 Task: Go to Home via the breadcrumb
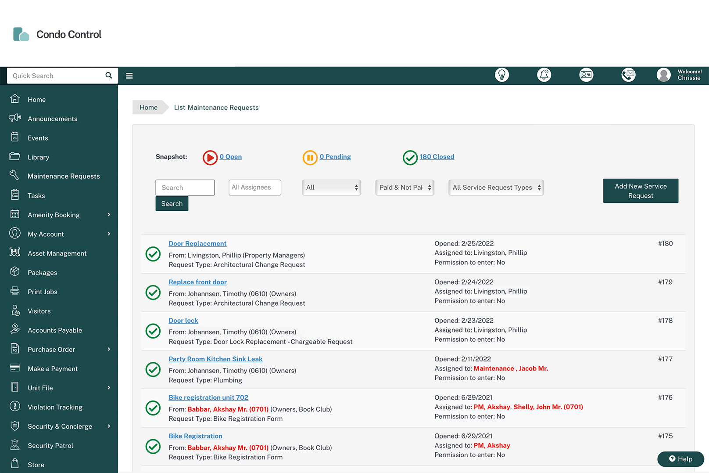(x=149, y=107)
